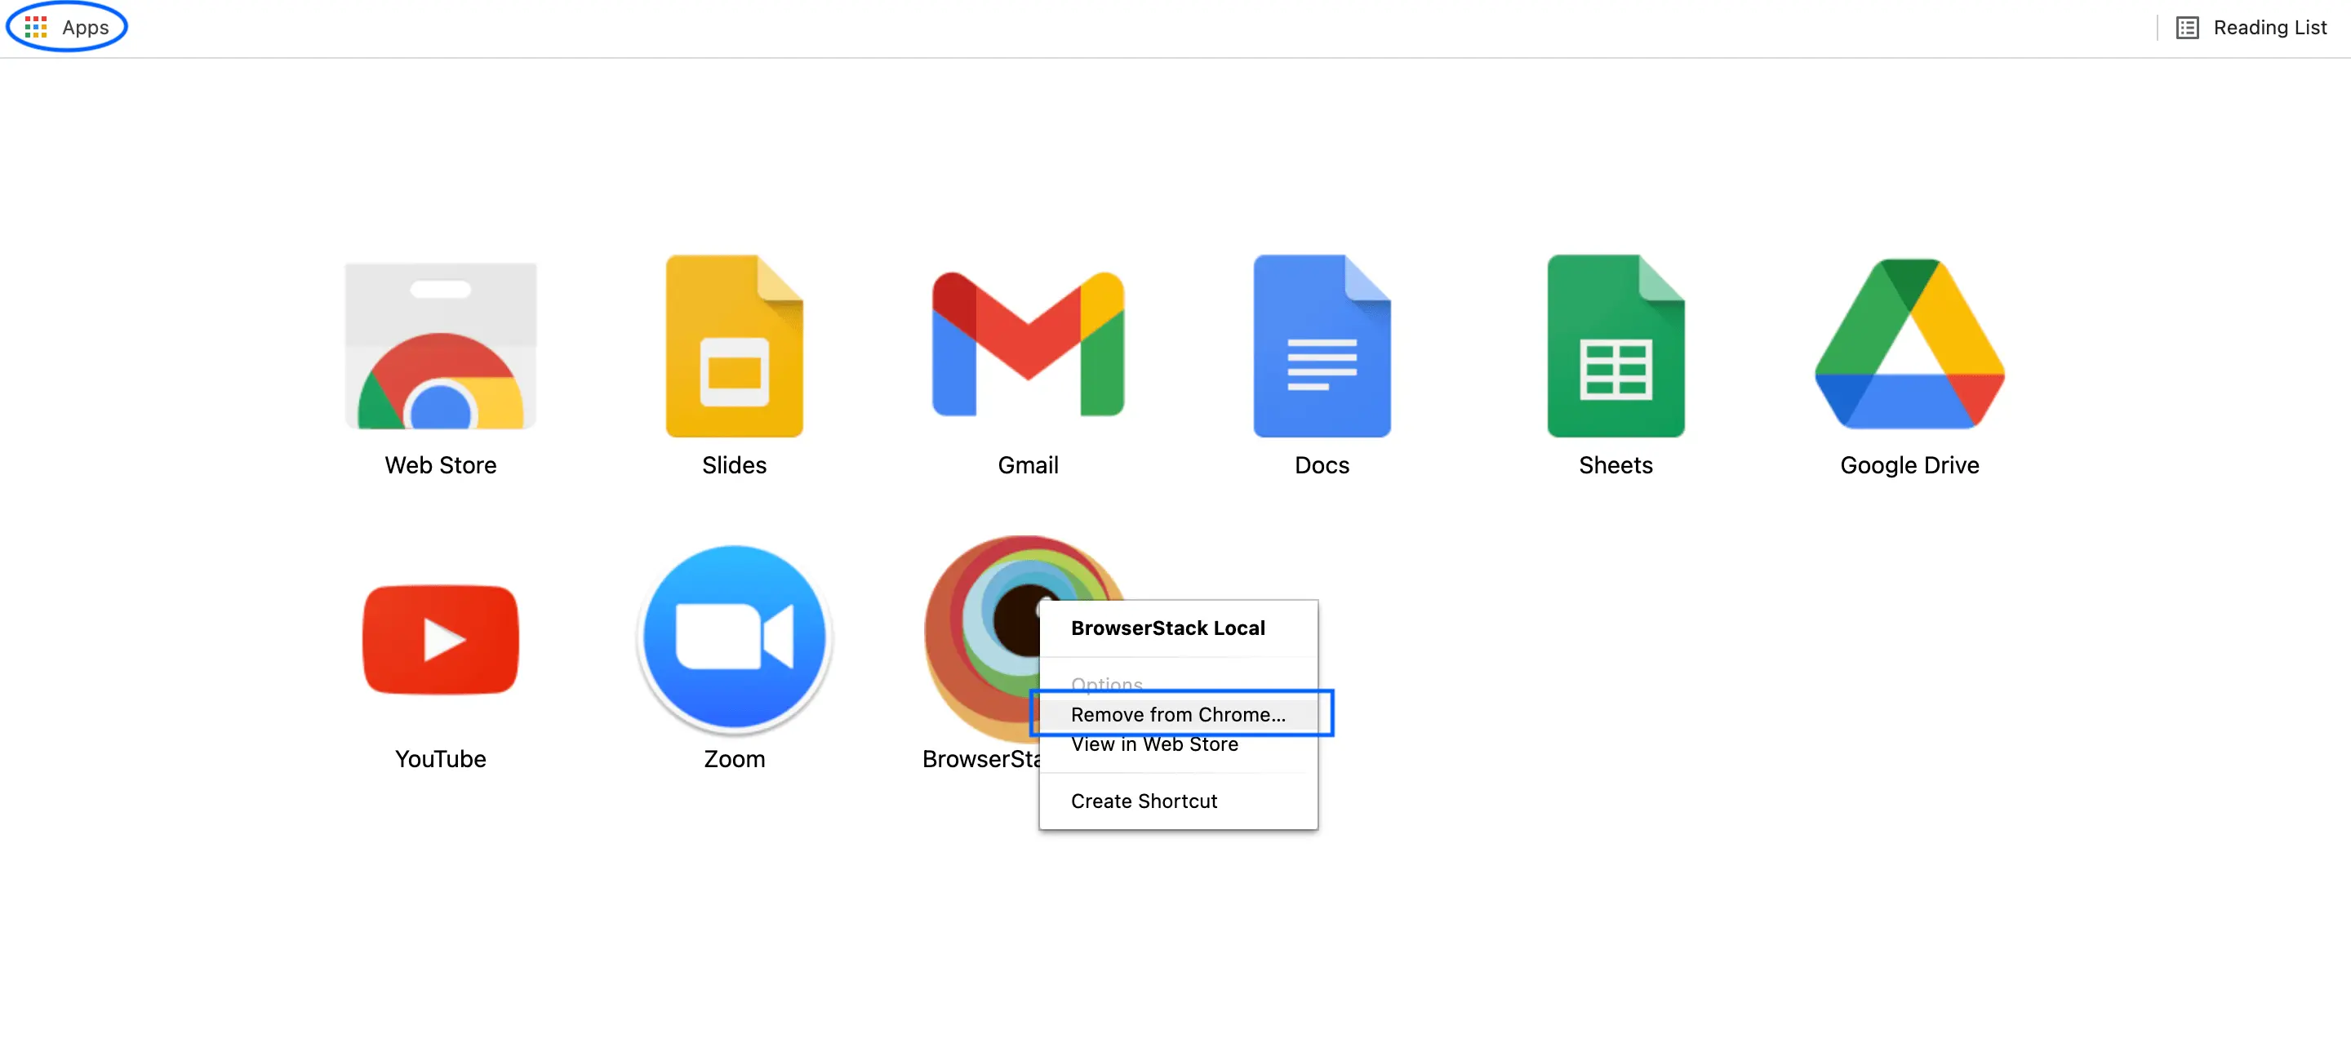Launch the Docs app icon
The width and height of the screenshot is (2351, 1061).
coord(1322,347)
